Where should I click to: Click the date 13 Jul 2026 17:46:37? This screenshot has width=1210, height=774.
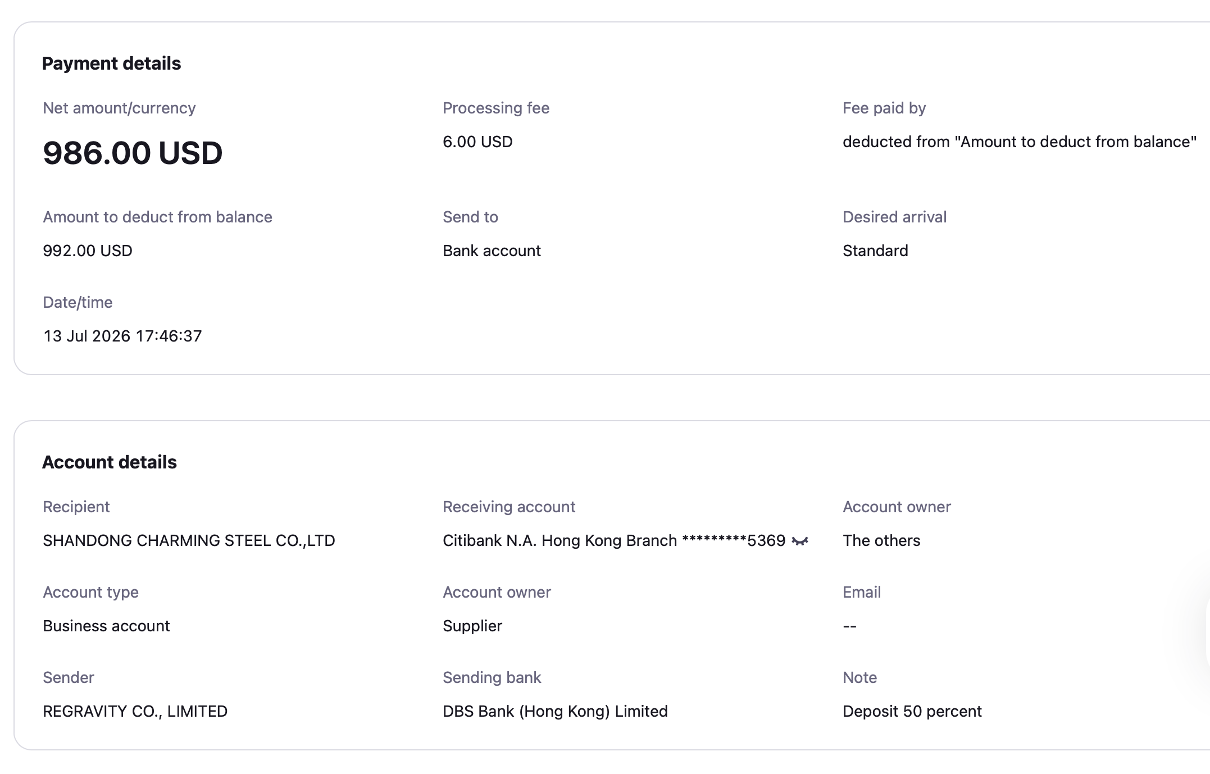tap(122, 336)
